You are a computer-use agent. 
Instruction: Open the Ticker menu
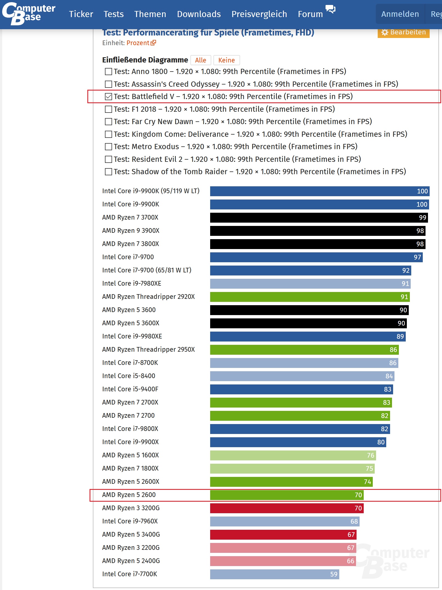tap(81, 14)
